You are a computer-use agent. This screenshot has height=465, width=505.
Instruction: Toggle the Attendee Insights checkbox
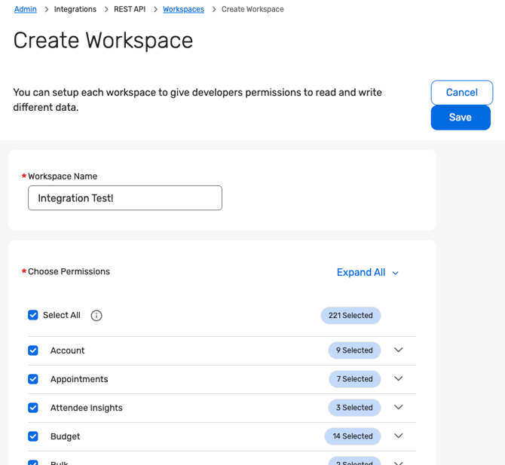[x=33, y=408]
